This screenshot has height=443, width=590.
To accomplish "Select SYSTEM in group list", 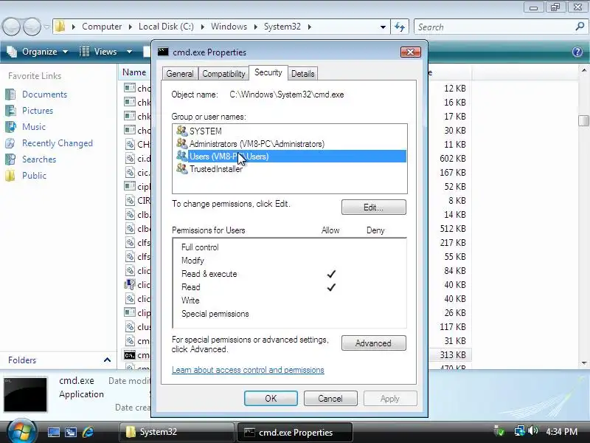I will pyautogui.click(x=206, y=131).
